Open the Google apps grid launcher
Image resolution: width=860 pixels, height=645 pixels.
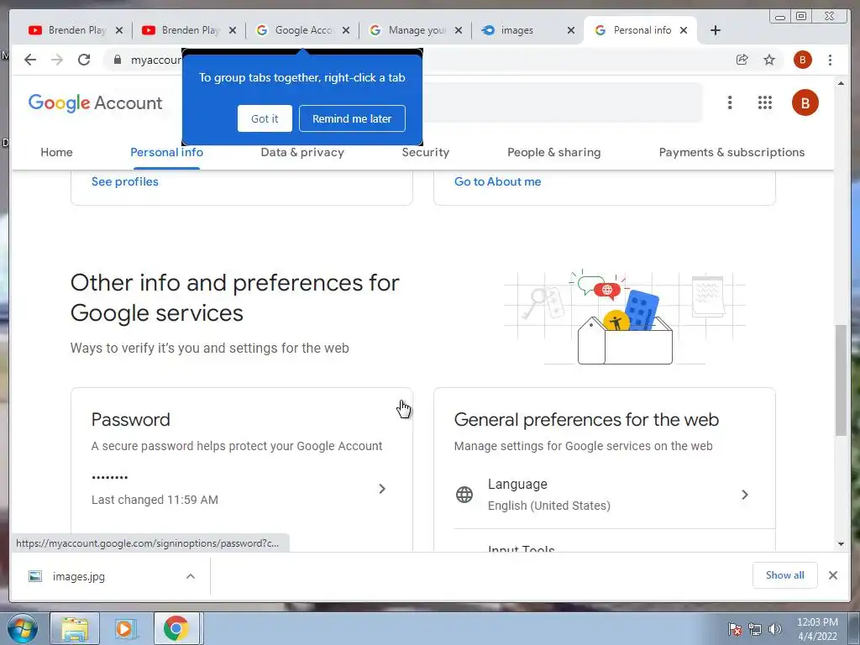(765, 102)
